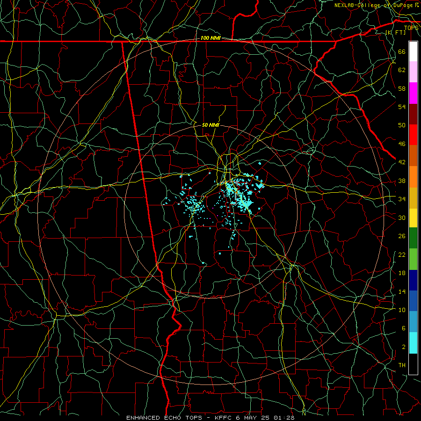Screen dimensions: 421x421
Task: Click the 01:28 timestamp
Action: click(284, 418)
